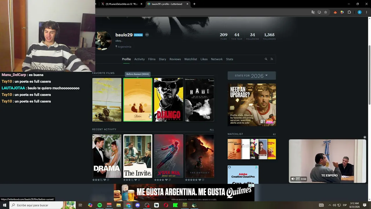Screen dimensions: 371x209
Task: Open the Activity tab
Action: click(139, 59)
